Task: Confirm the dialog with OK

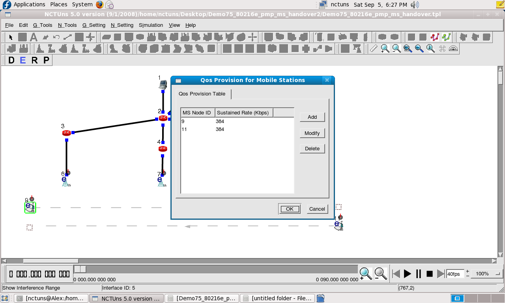Action: point(290,209)
